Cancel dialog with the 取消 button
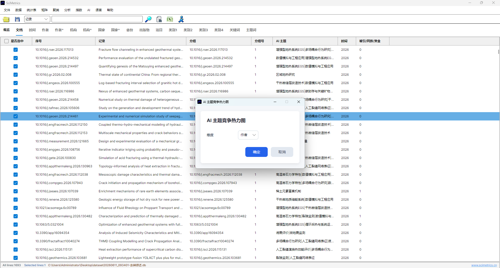Viewport: 500px width, 268px height. pyautogui.click(x=282, y=152)
